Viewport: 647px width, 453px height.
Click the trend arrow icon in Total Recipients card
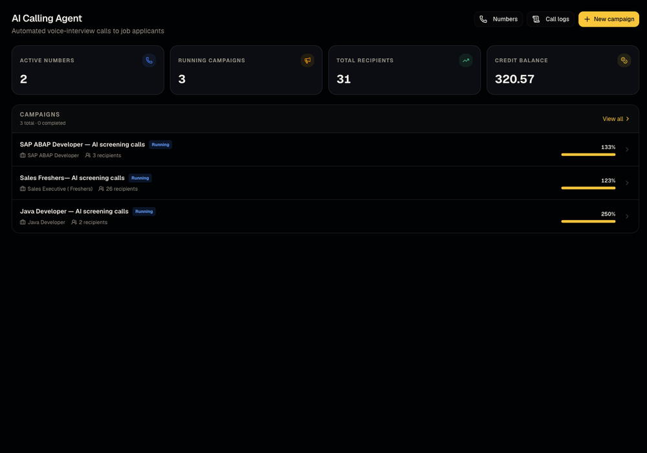466,60
